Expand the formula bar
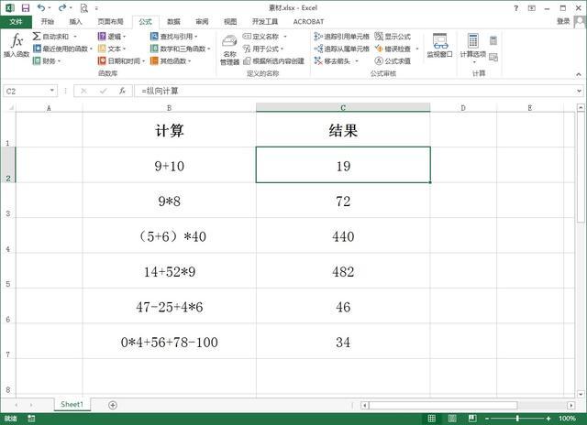Screen dimensions: 587x425 [579, 91]
